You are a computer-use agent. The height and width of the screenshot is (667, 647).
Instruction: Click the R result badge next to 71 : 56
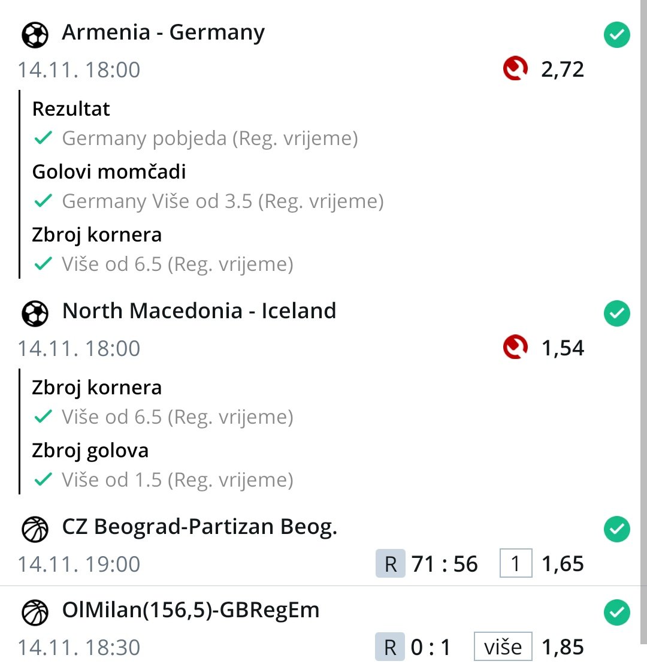[x=391, y=565]
